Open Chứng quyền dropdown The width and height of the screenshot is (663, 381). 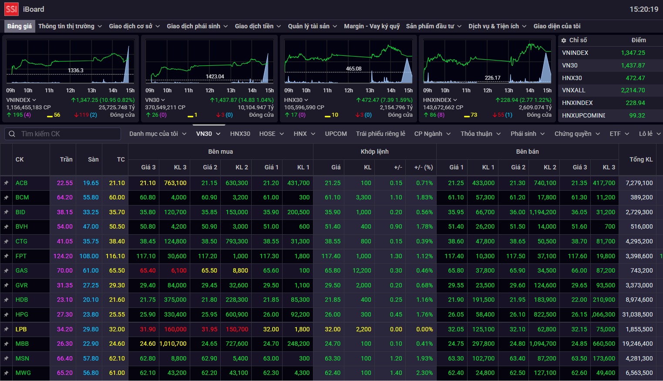pos(578,134)
